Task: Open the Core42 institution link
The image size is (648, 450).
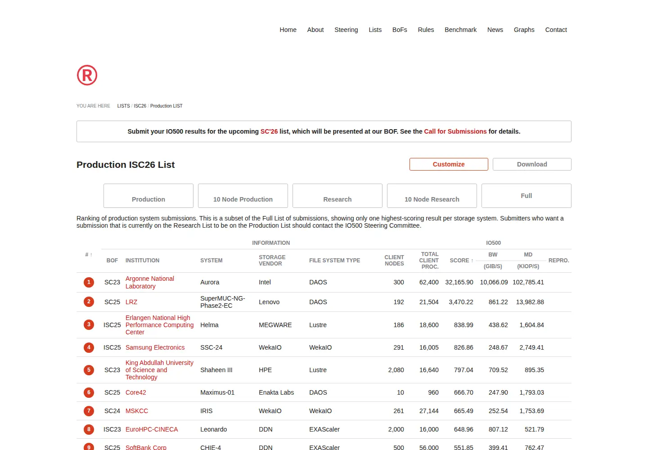Action: [x=135, y=392]
